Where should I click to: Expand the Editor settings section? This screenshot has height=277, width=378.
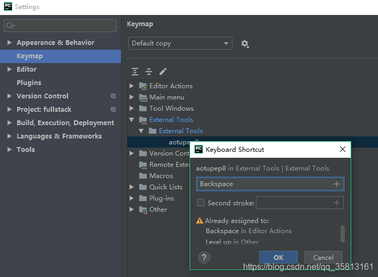[x=10, y=70]
